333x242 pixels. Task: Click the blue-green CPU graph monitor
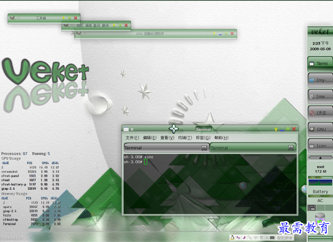(320, 183)
